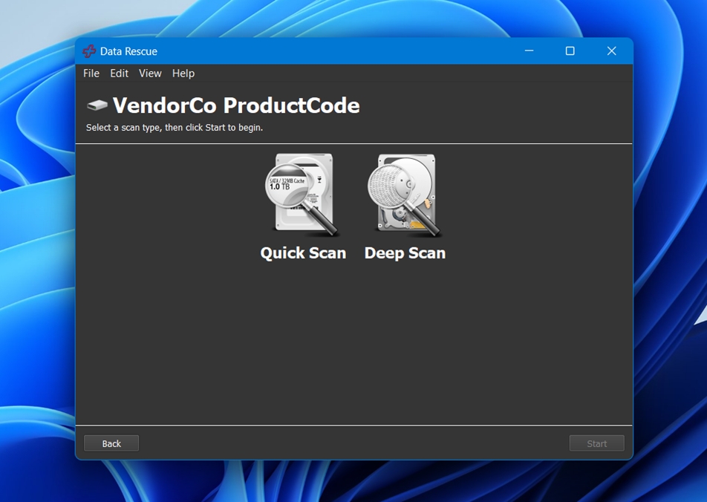Viewport: 707px width, 502px height.
Task: Click the hard drive icon beside VendorCo ProductCode
Action: pos(95,105)
